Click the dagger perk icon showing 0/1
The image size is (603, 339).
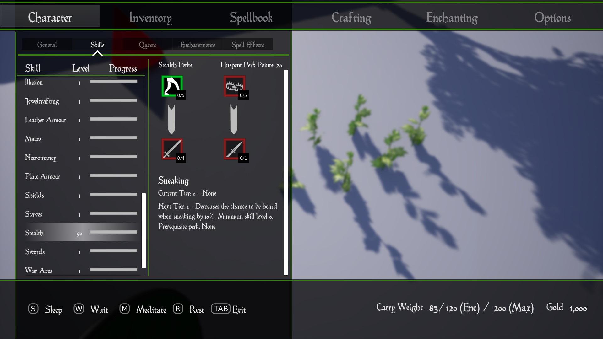click(234, 149)
